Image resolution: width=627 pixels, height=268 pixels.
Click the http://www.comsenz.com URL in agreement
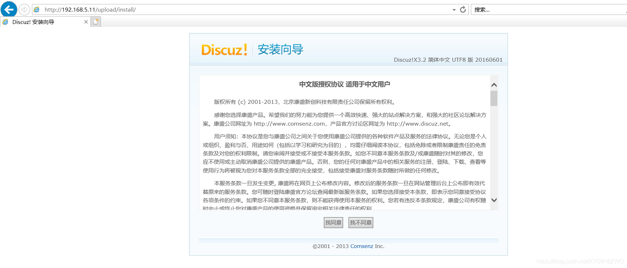[289, 124]
